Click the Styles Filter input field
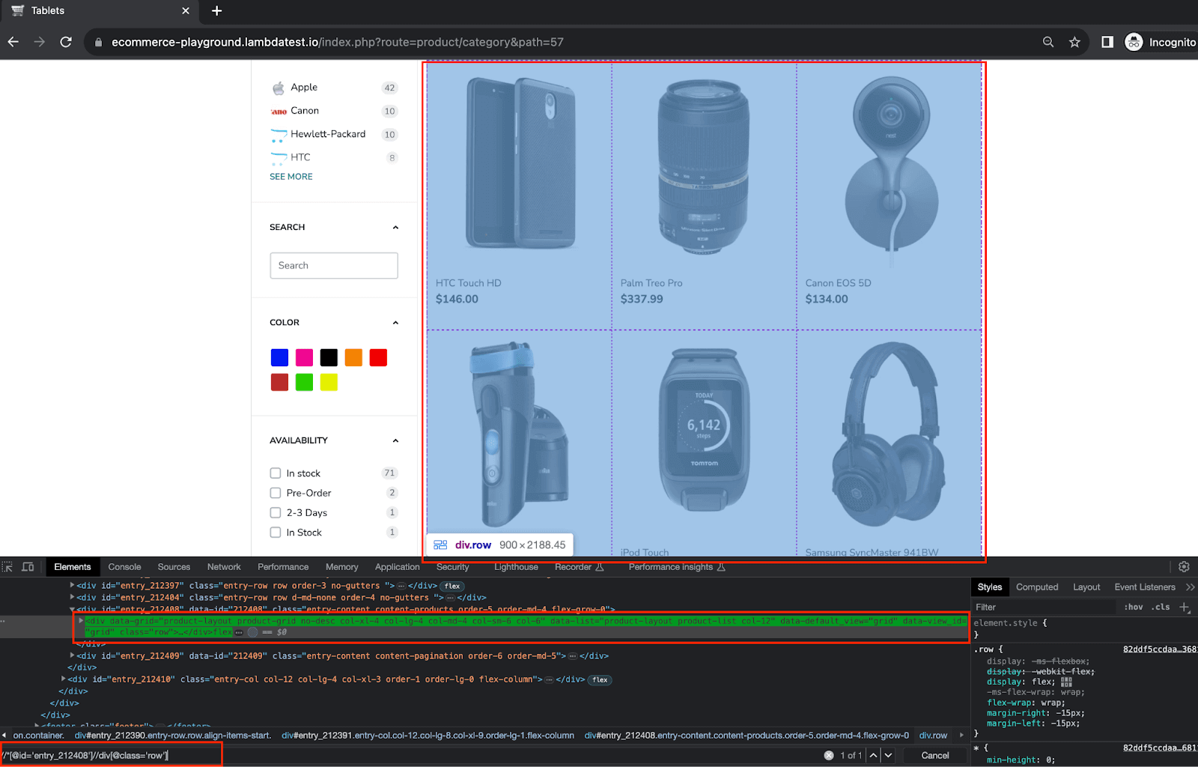Screen dimensions: 1198x767 [x=1045, y=607]
